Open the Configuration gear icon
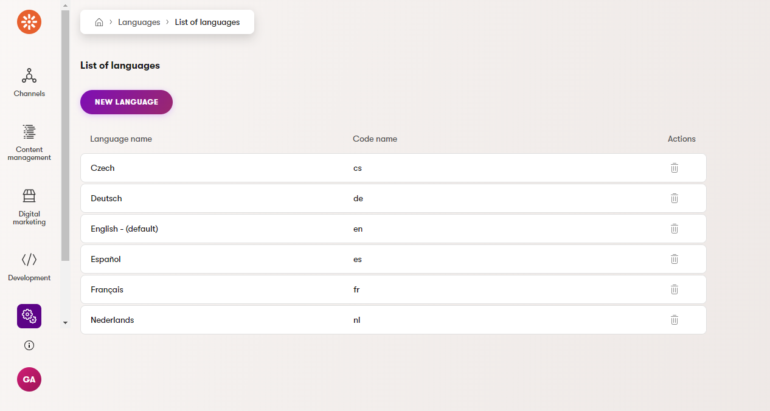The height and width of the screenshot is (411, 770). [x=29, y=316]
